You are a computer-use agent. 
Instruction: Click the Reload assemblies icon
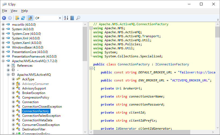[x=23, y=18]
